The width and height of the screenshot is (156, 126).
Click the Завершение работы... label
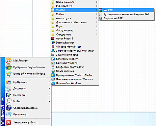click(26, 123)
